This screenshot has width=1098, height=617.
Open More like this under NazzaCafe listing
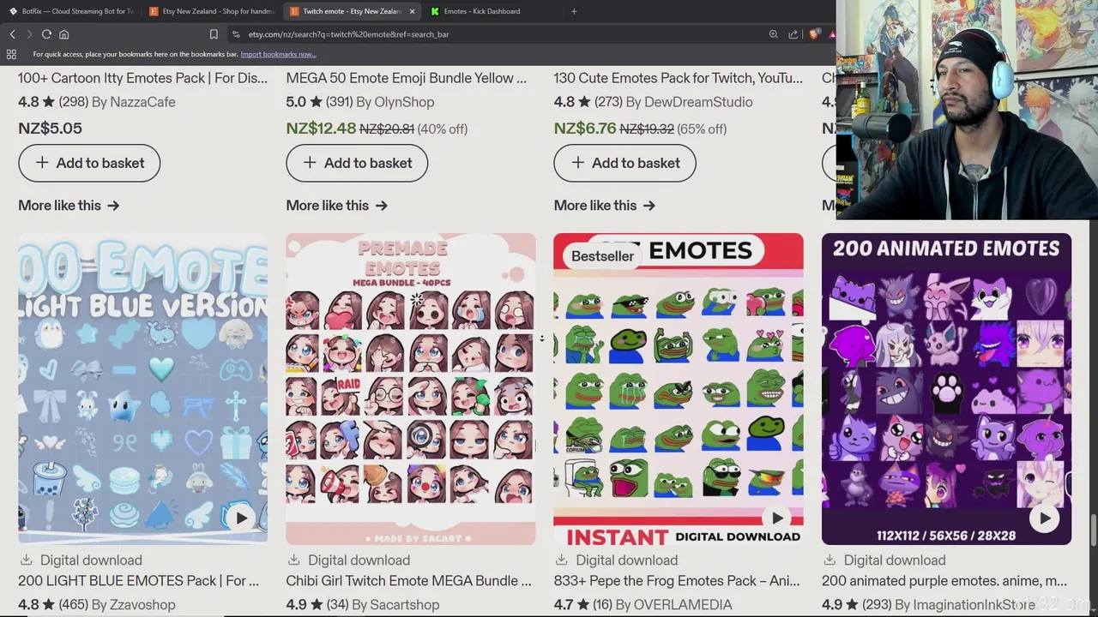(69, 206)
